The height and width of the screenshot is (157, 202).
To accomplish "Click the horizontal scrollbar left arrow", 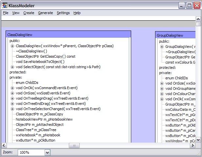I will click(x=4, y=146).
